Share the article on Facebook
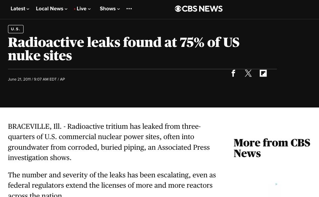Screen dimensions: 319x197 (x=233, y=73)
